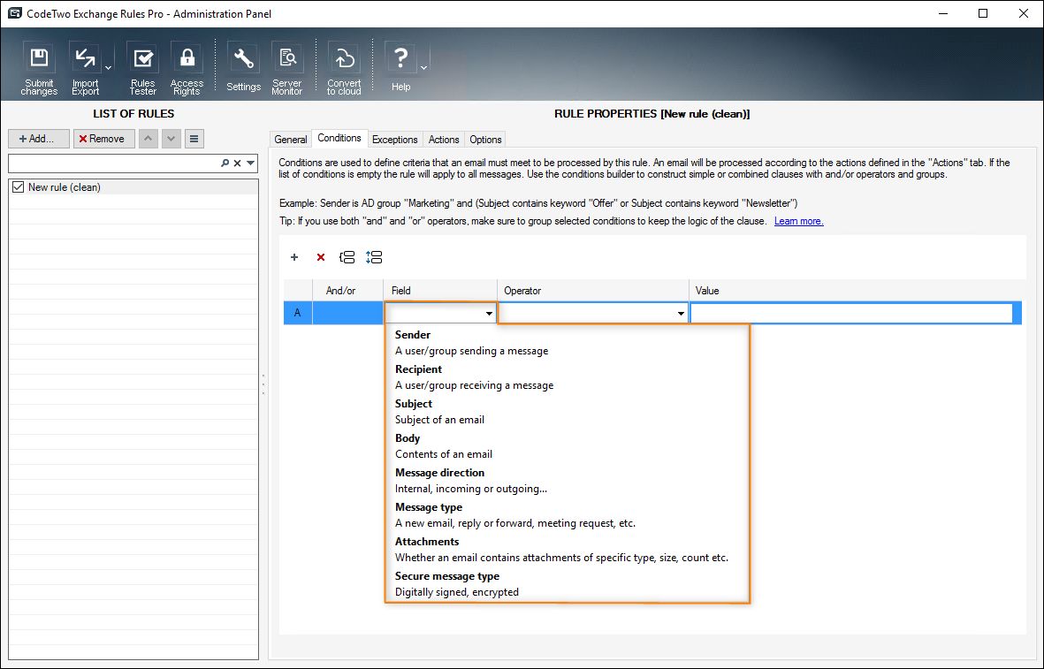Viewport: 1044px width, 669px height.
Task: Open the Options tab
Action: (485, 139)
